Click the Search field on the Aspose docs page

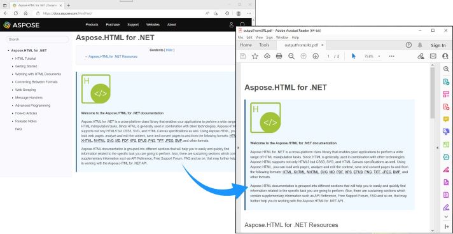[x=38, y=39]
